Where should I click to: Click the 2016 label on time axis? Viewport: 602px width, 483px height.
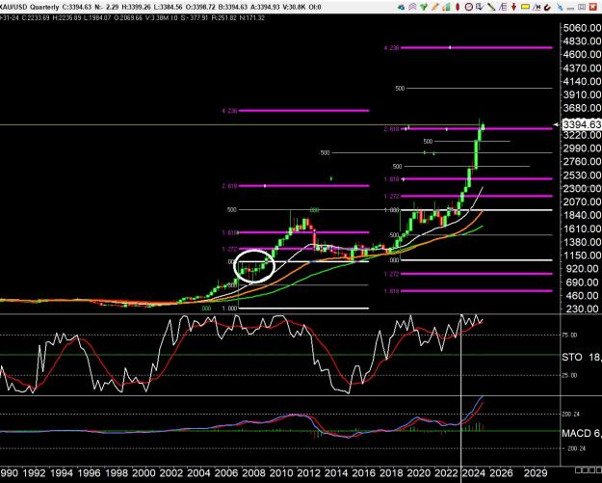[x=363, y=472]
